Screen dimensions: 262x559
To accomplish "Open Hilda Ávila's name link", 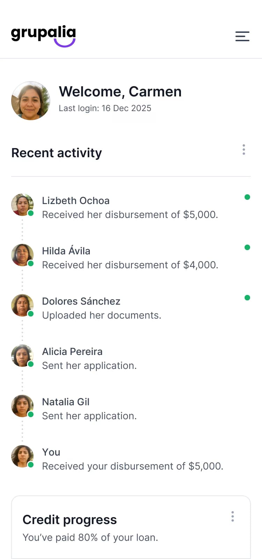I will [x=66, y=251].
